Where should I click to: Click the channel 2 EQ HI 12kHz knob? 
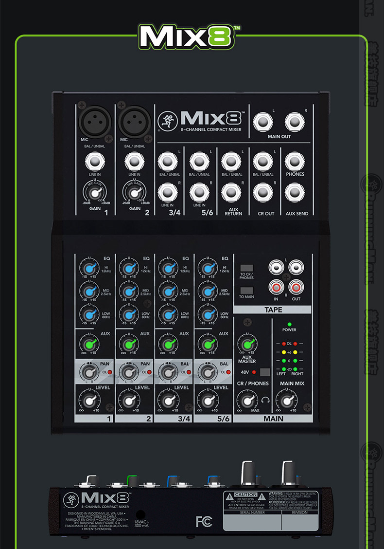129,269
